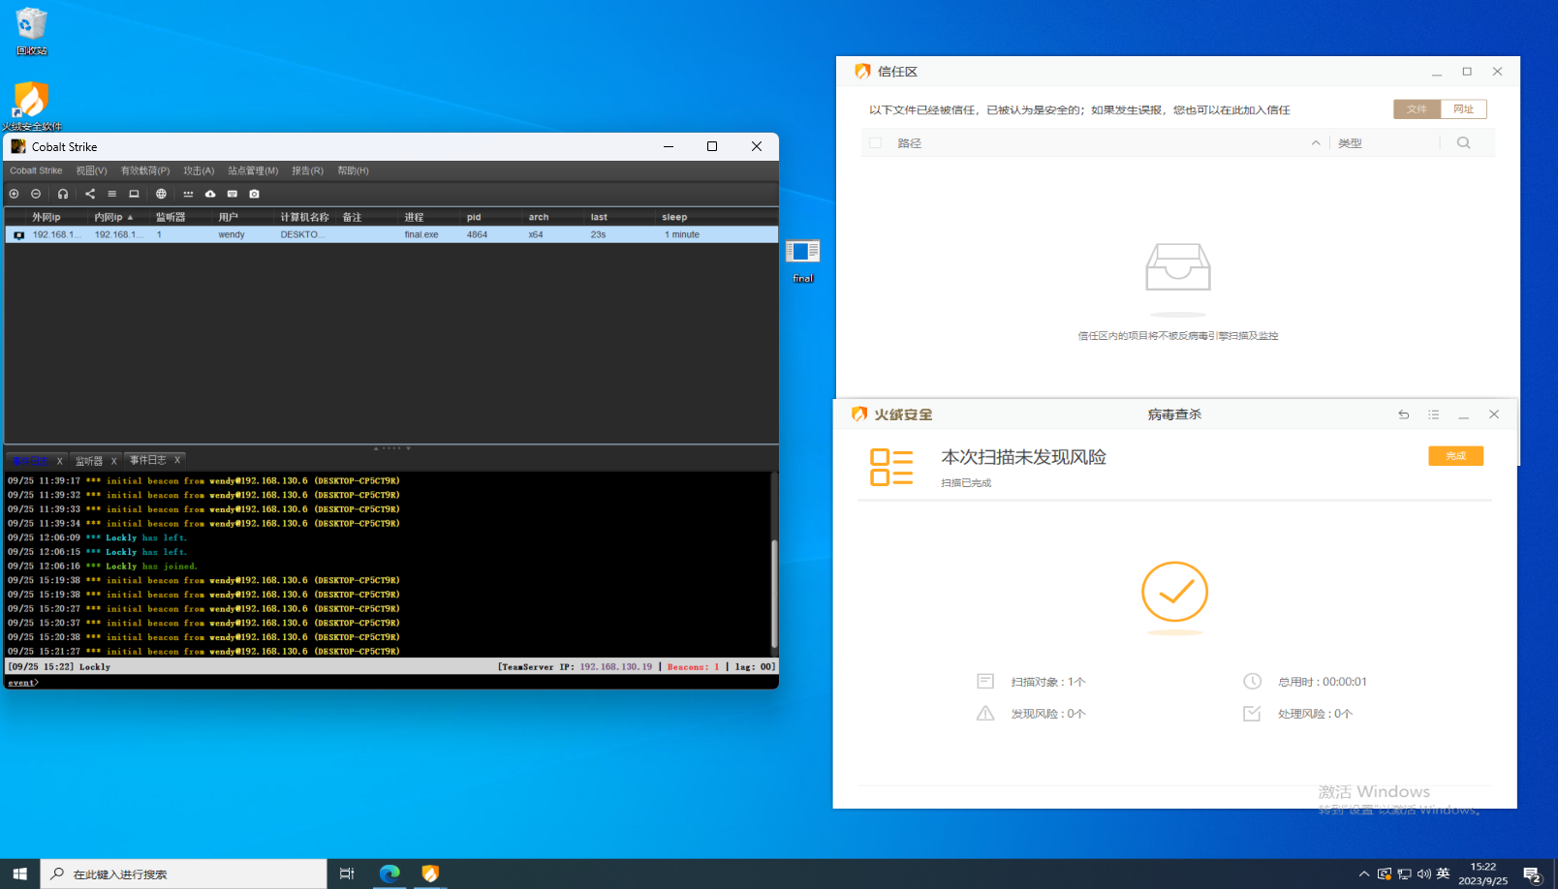Click the orange 完成 button

point(1455,455)
